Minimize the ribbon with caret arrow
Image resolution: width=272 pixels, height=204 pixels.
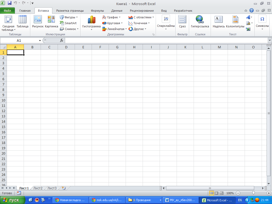click(x=246, y=11)
